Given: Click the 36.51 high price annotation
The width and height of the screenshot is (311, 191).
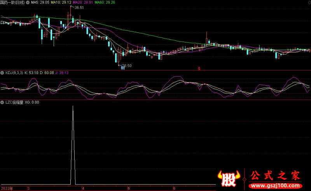Looking at the screenshot, I should [79, 7].
